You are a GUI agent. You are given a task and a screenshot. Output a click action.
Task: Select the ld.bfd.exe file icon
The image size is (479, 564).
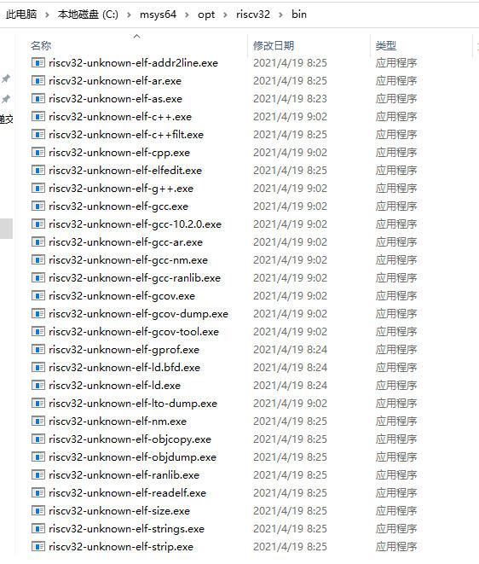click(38, 367)
